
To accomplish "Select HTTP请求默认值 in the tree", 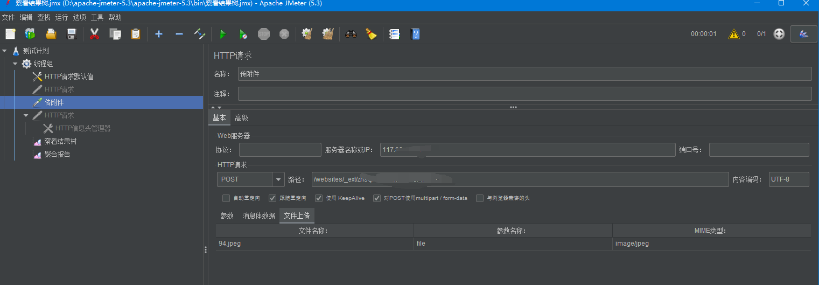I will [x=69, y=77].
